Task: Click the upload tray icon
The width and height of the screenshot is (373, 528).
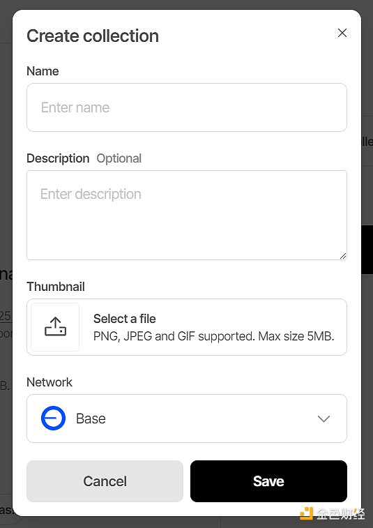Action: (x=55, y=326)
